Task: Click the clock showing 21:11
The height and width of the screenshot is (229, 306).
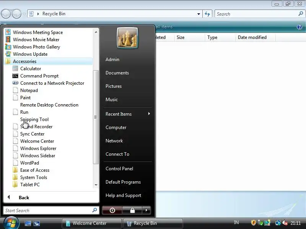Action: [295, 223]
